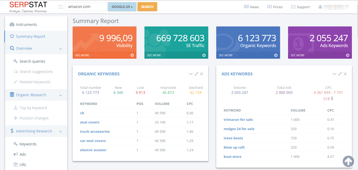The width and height of the screenshot is (358, 170).
Task: Open the user profile icon
Action: [320, 7]
